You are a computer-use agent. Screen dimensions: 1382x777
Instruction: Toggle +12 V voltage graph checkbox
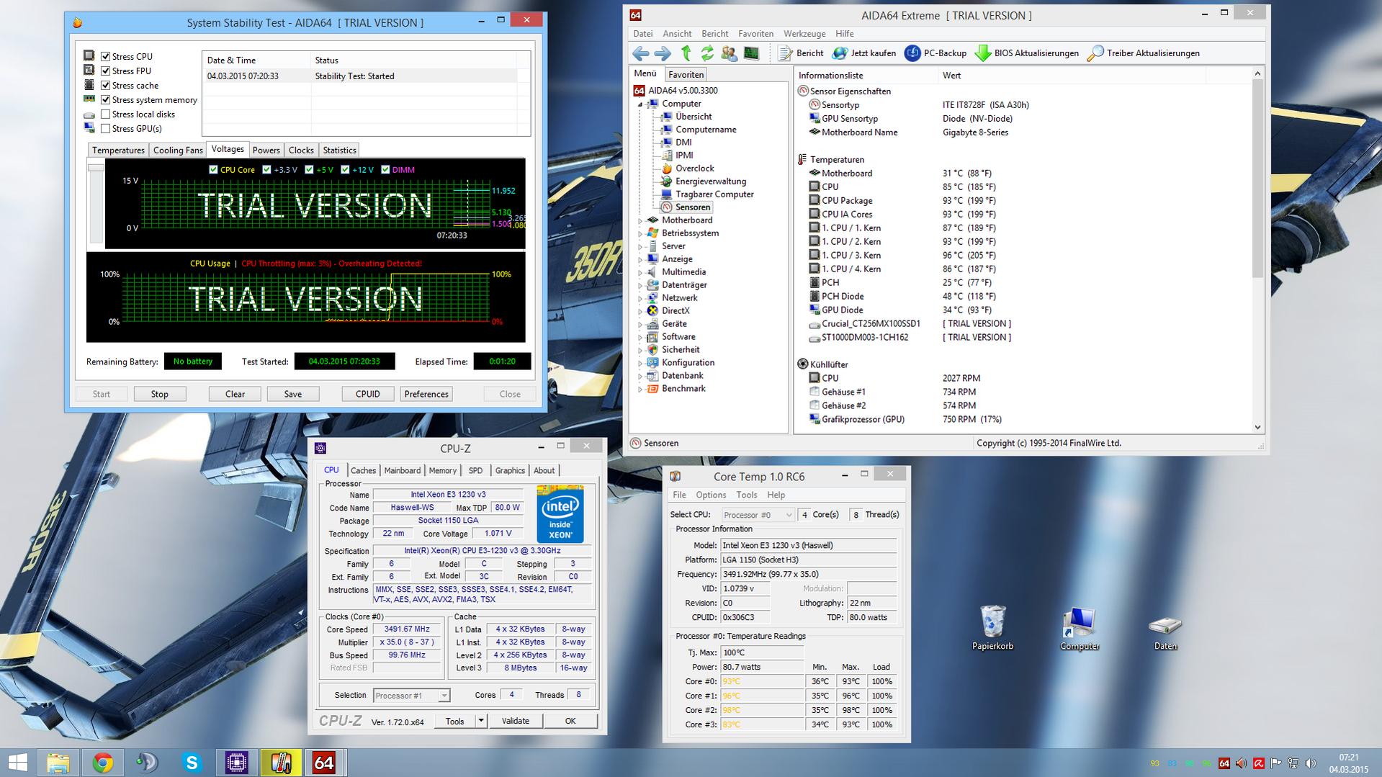pos(345,170)
